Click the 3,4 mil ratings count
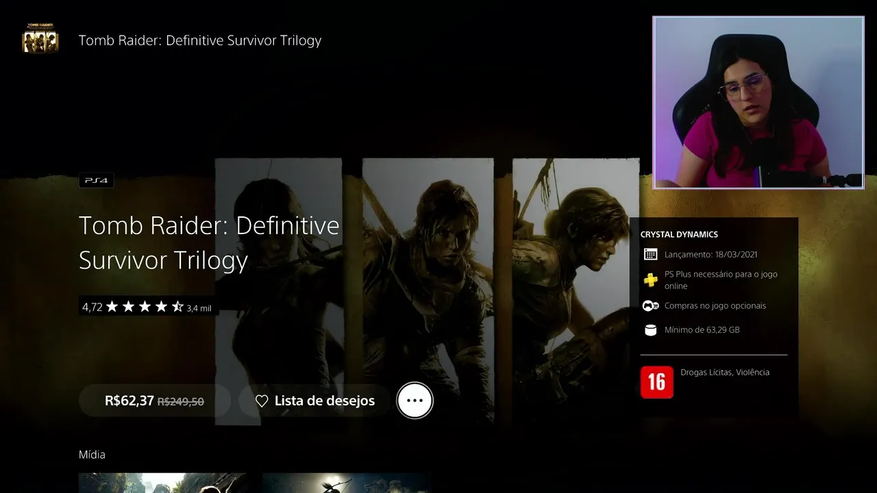This screenshot has width=877, height=493. coord(199,309)
